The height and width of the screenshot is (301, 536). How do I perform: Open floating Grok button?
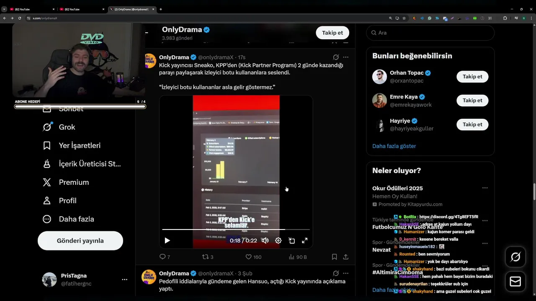point(515,257)
